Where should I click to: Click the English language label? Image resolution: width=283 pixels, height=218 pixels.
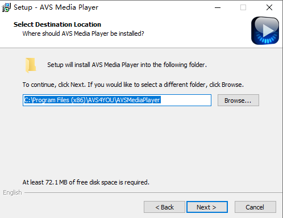point(13,192)
